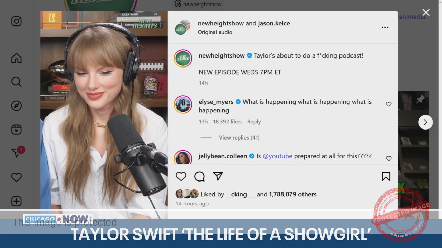Click the Create new post plus icon
442x248 pixels.
tap(16, 201)
